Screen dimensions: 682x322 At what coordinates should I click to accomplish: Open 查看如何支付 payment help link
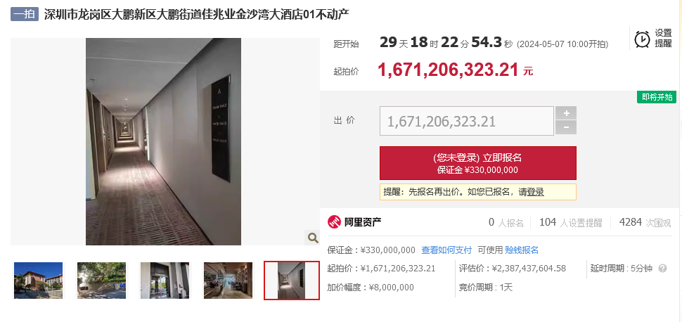(446, 250)
